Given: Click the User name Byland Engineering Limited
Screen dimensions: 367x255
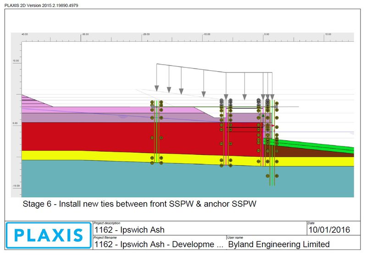Looking at the screenshot, I should [x=278, y=244].
